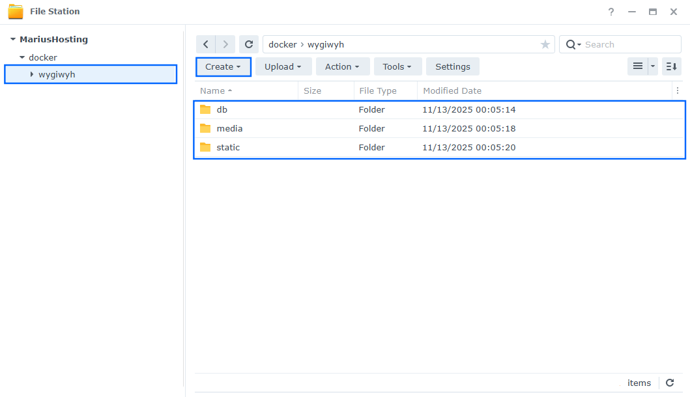Open the File Station folder icon
This screenshot has height=397, width=690.
click(17, 11)
